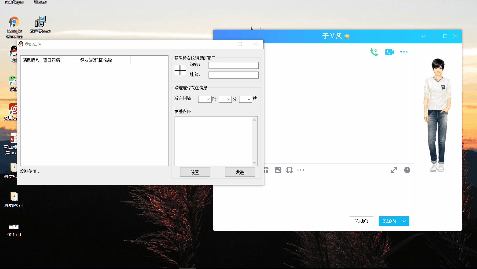This screenshot has width=477, height=269.
Task: Open 001.gif on the desktop
Action: 14,227
